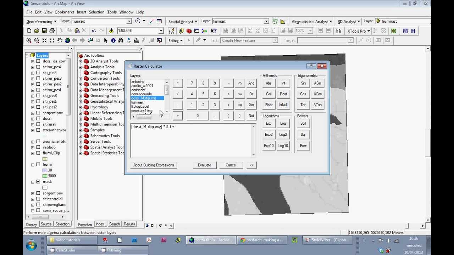
Task: Switch to the Source tab
Action: (46, 224)
